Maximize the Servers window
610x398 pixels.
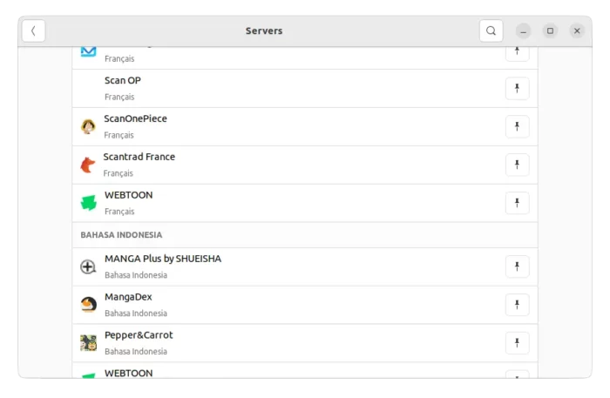click(550, 30)
